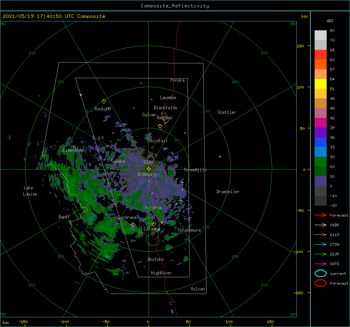350x327 pixels.
Task: Click the Sundre label
Action: (118, 161)
